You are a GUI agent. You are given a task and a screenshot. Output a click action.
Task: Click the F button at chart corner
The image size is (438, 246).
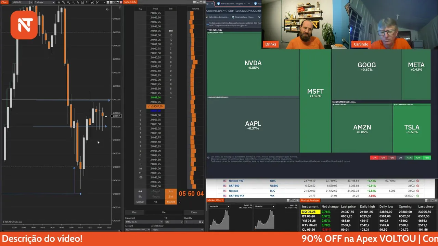coord(120,8)
